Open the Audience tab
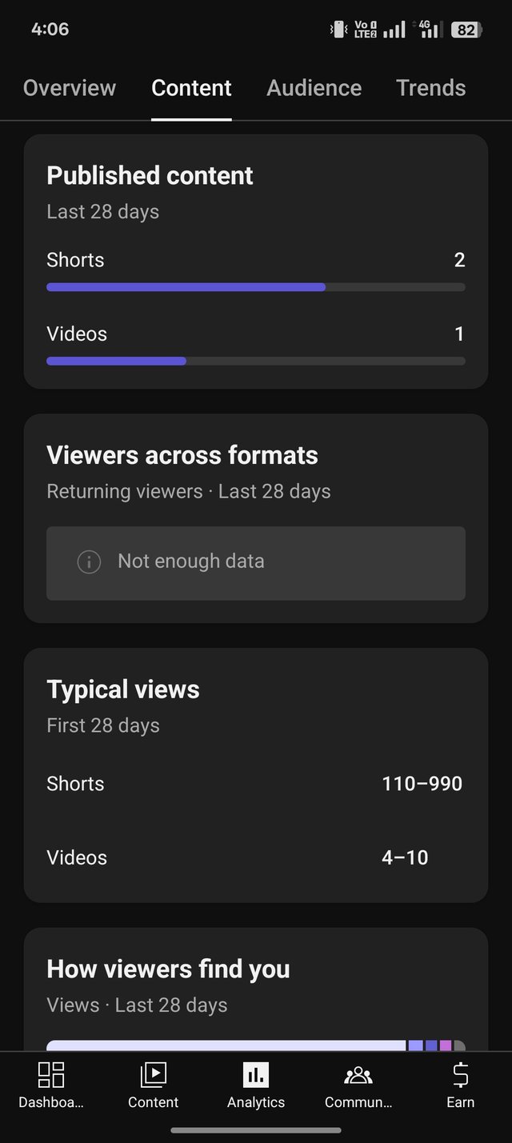Image resolution: width=512 pixels, height=1143 pixels. click(x=314, y=88)
